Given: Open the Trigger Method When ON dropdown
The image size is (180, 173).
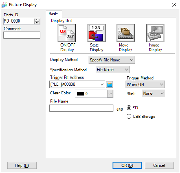Looking at the screenshot, I should (x=145, y=85).
